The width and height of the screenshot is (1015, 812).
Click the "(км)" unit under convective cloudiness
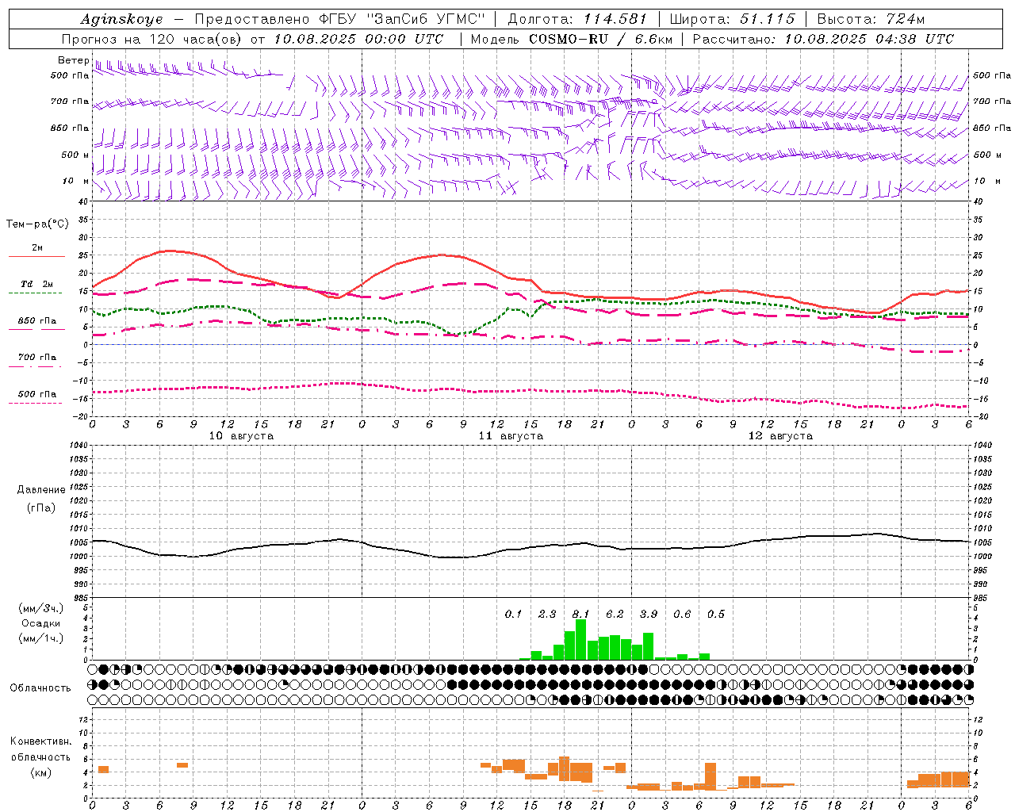40,773
